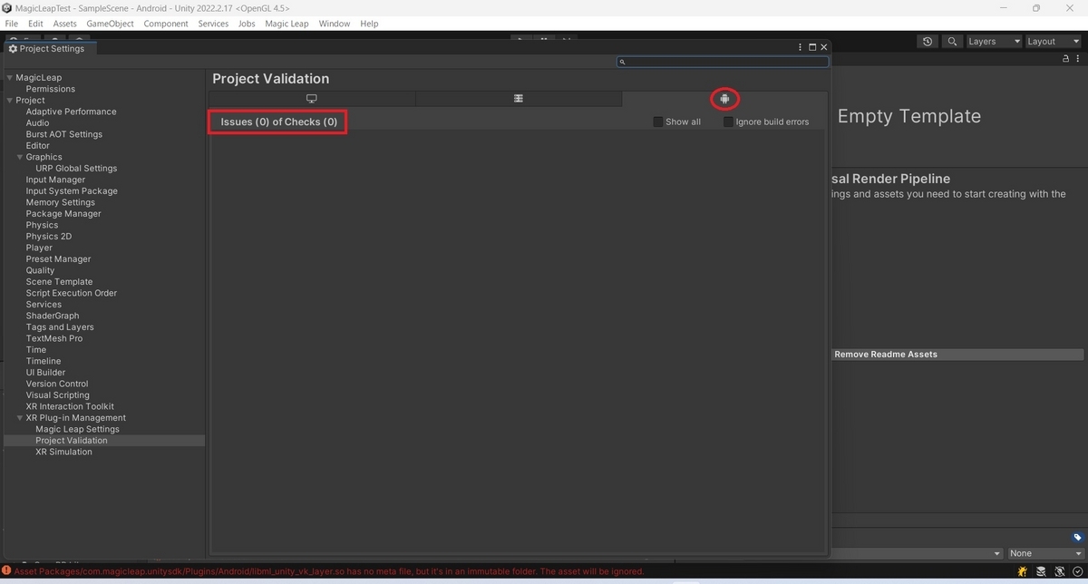The width and height of the screenshot is (1088, 584).
Task: Open the Help menu
Action: pyautogui.click(x=369, y=24)
